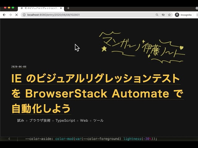Click the 2020-06-08 date link

tap(19, 67)
